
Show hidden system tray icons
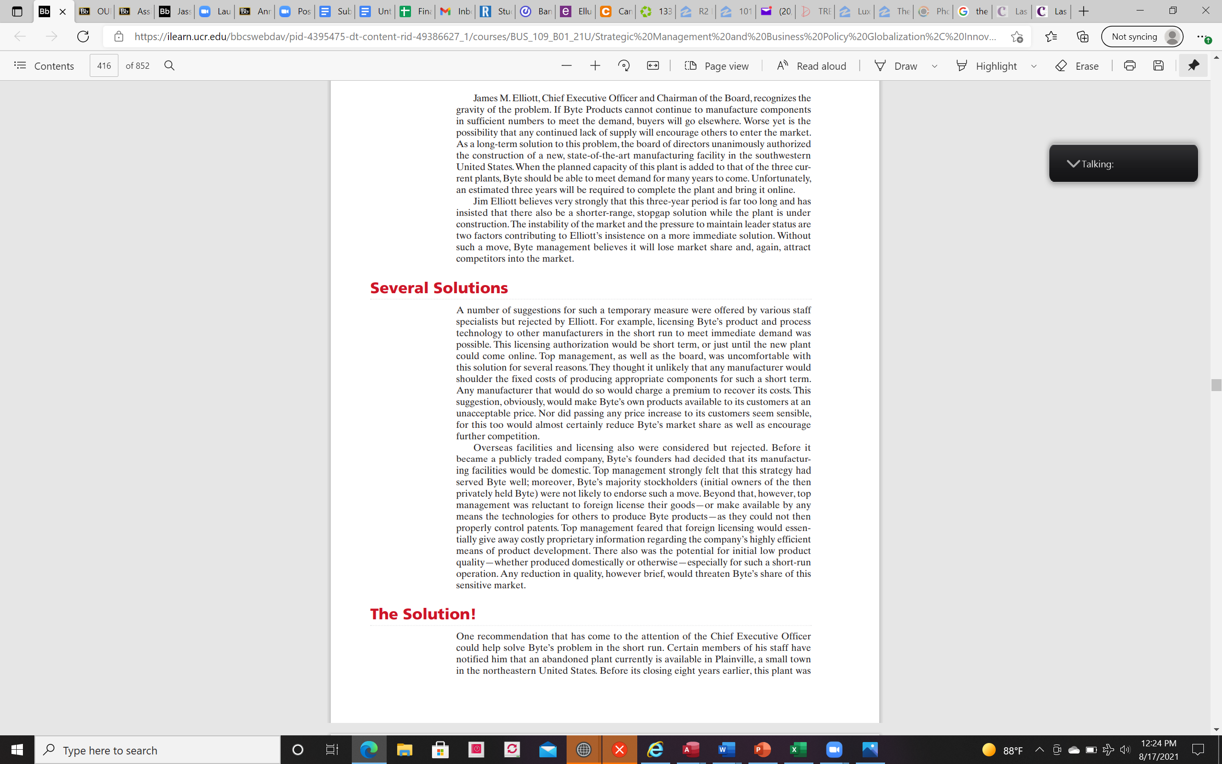click(1039, 750)
